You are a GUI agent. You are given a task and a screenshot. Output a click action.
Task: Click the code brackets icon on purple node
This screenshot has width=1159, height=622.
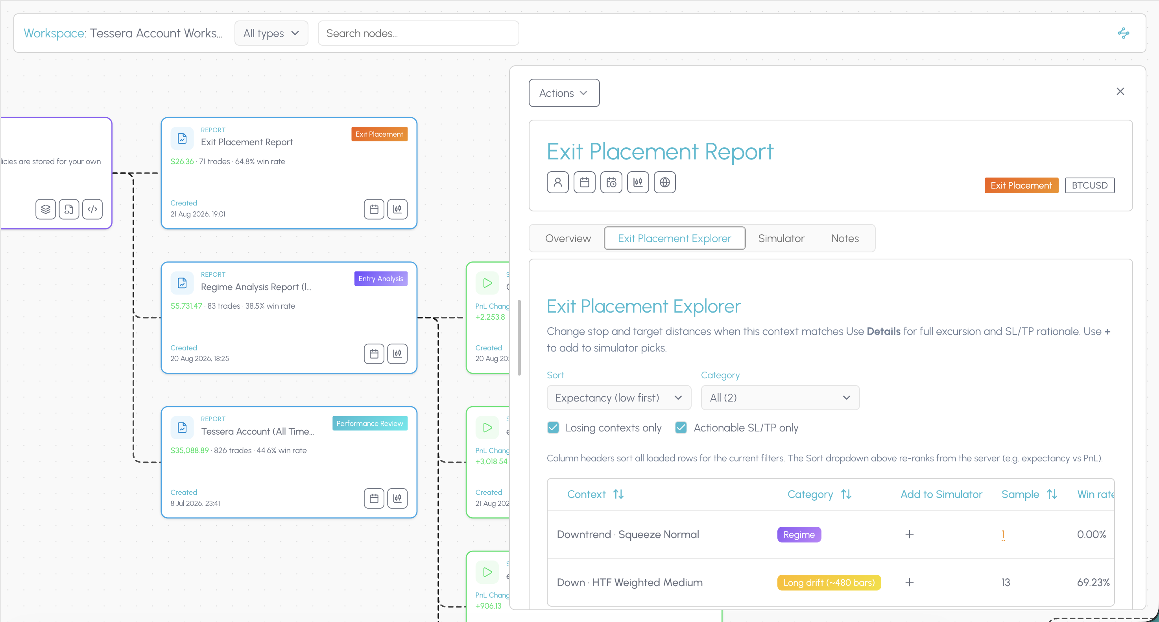point(92,209)
